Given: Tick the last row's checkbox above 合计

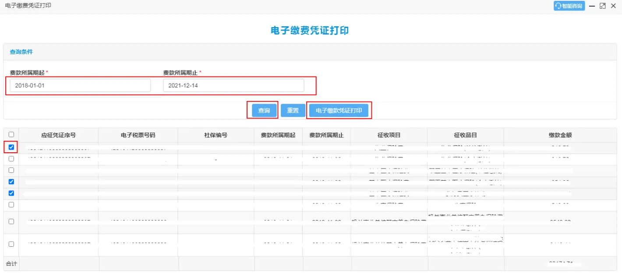Looking at the screenshot, I should pos(11,244).
